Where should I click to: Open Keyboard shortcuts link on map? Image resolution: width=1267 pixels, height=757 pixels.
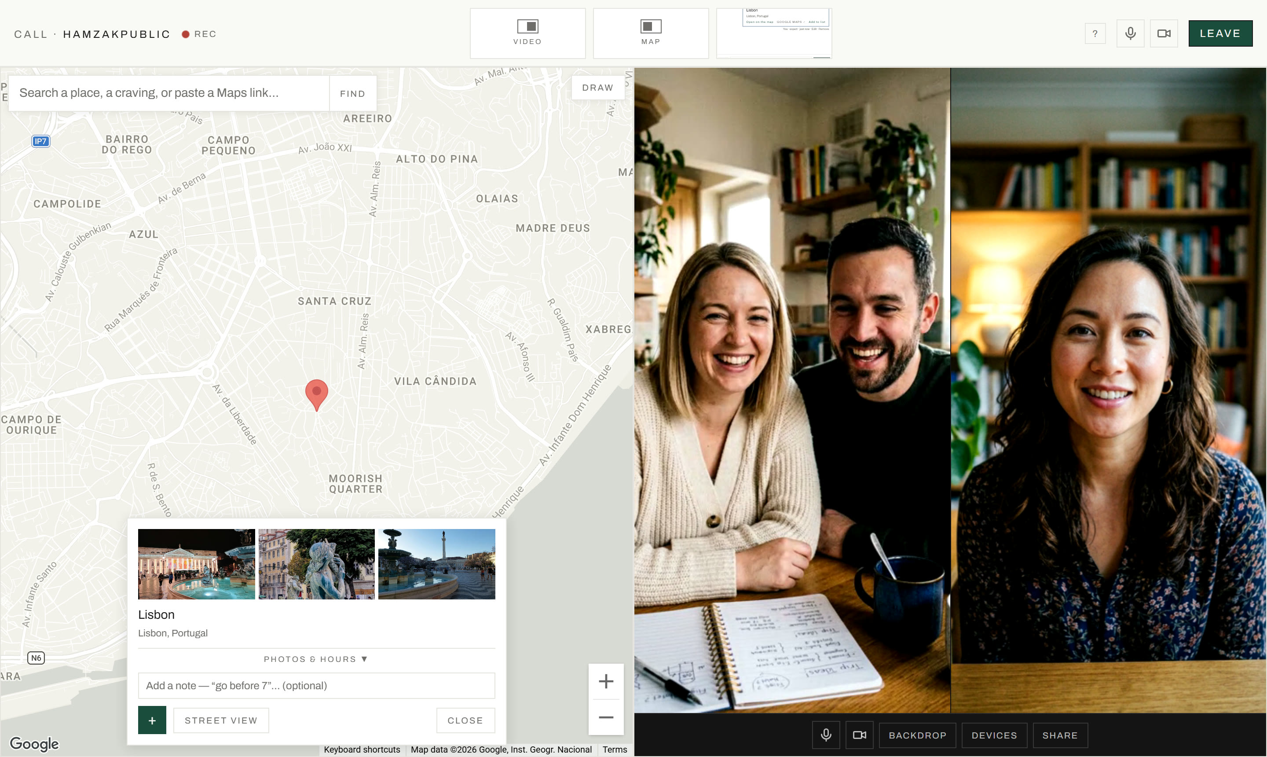coord(362,750)
